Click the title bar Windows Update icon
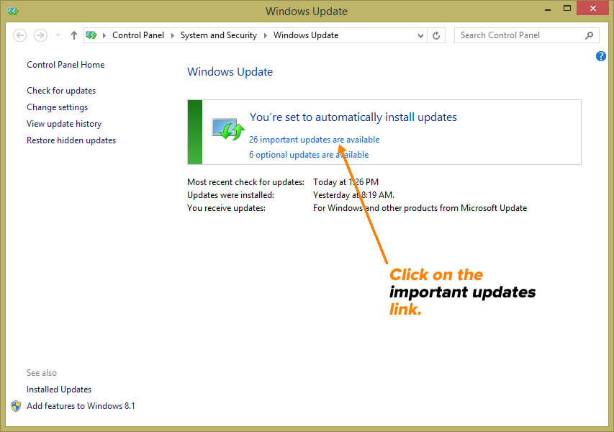Image resolution: width=614 pixels, height=432 pixels. (13, 11)
